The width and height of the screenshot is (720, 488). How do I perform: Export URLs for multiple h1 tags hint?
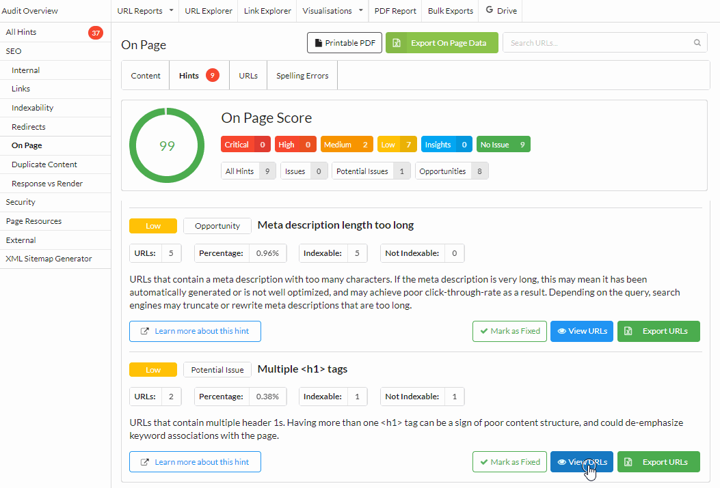658,462
